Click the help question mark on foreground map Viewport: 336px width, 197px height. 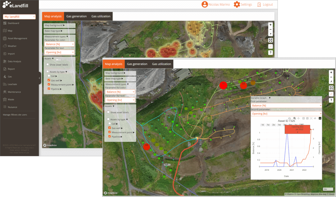coord(331,100)
